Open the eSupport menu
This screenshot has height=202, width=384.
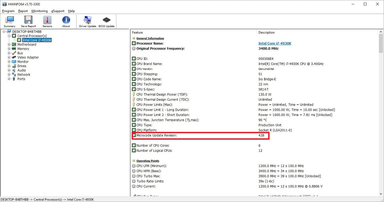pyautogui.click(x=58, y=11)
